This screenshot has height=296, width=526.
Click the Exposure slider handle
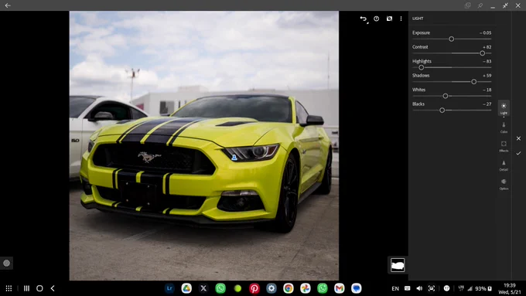point(452,39)
